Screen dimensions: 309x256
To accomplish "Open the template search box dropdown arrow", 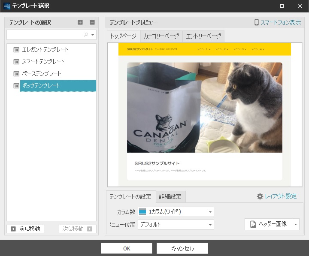I will pos(93,35).
